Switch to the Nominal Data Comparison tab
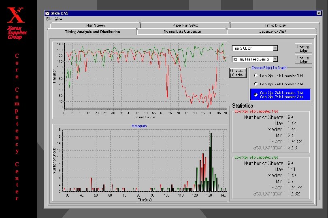The image size is (328, 218). [182, 31]
